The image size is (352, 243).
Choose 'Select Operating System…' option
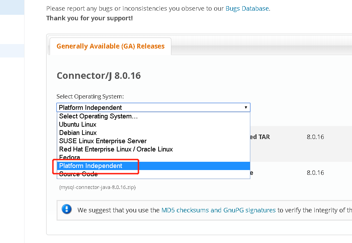tap(153, 116)
